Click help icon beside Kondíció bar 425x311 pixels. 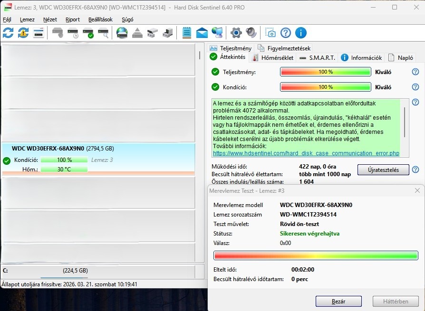[x=415, y=87]
